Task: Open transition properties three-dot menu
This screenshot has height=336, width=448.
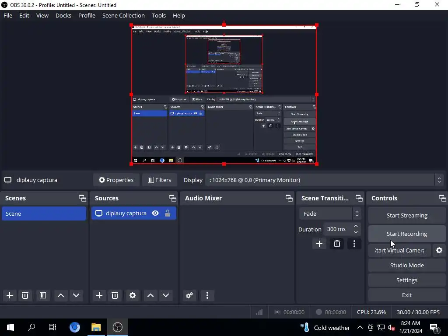Action: point(354,244)
